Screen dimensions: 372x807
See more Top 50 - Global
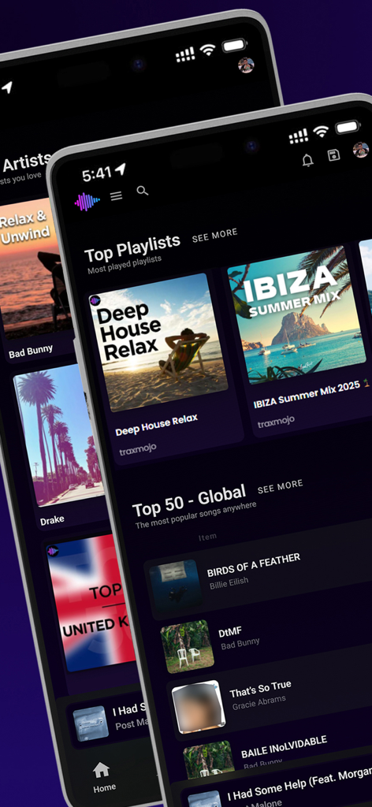pos(280,486)
